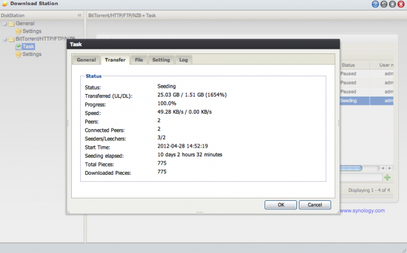Click the General folder icon
The image size is (407, 253).
[x=11, y=24]
